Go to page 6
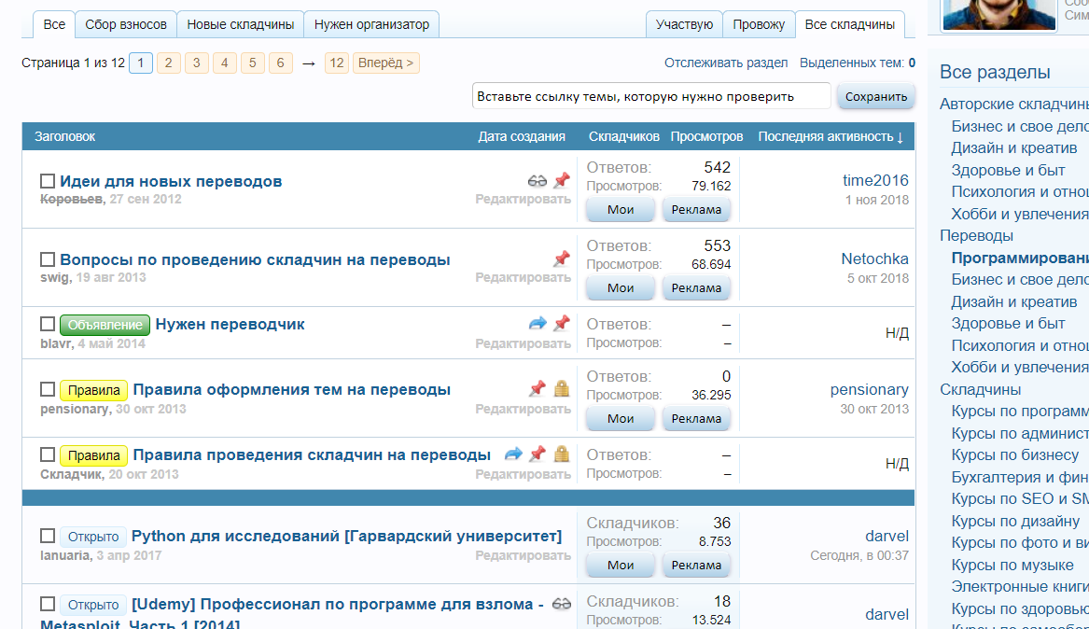 tap(281, 63)
